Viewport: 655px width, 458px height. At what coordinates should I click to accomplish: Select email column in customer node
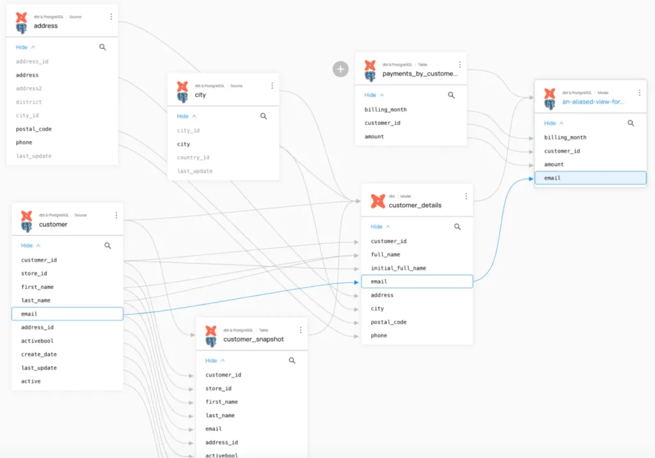(67, 314)
